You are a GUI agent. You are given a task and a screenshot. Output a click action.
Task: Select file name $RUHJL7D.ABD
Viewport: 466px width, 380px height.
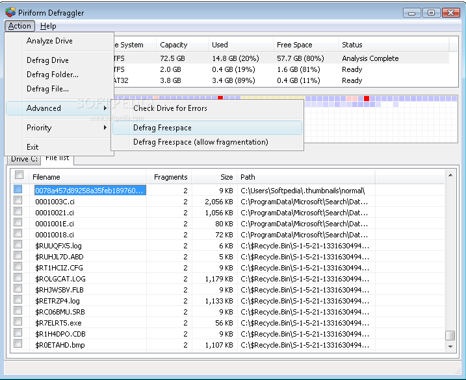pos(59,257)
